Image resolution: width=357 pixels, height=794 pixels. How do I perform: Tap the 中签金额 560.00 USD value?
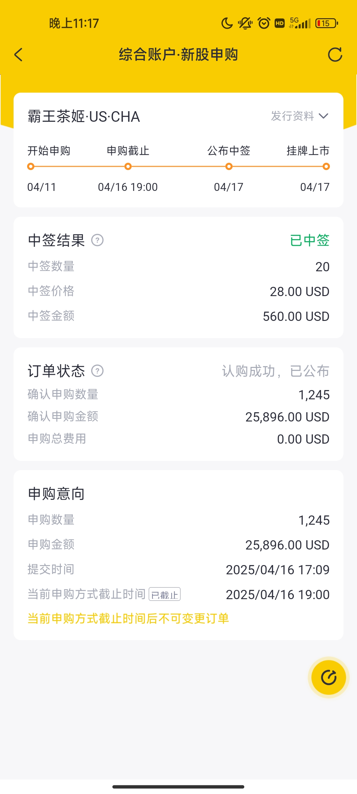click(296, 317)
